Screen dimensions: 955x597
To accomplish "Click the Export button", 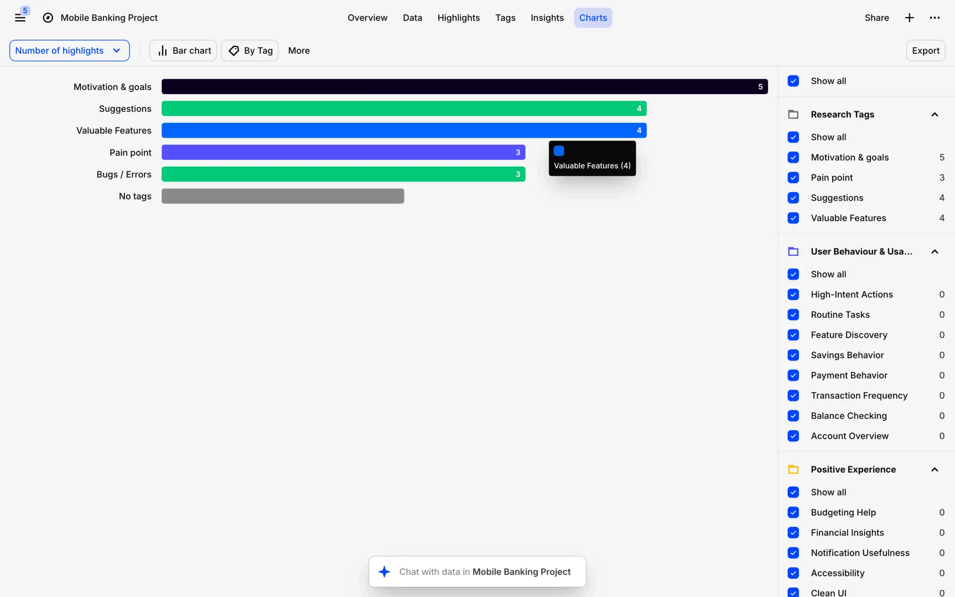I will (x=925, y=51).
